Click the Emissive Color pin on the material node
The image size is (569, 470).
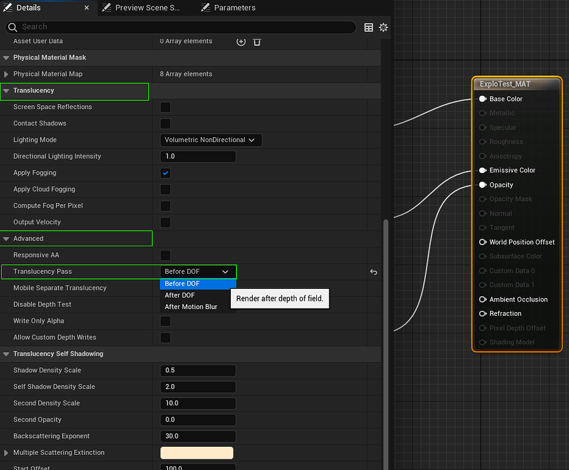point(482,170)
